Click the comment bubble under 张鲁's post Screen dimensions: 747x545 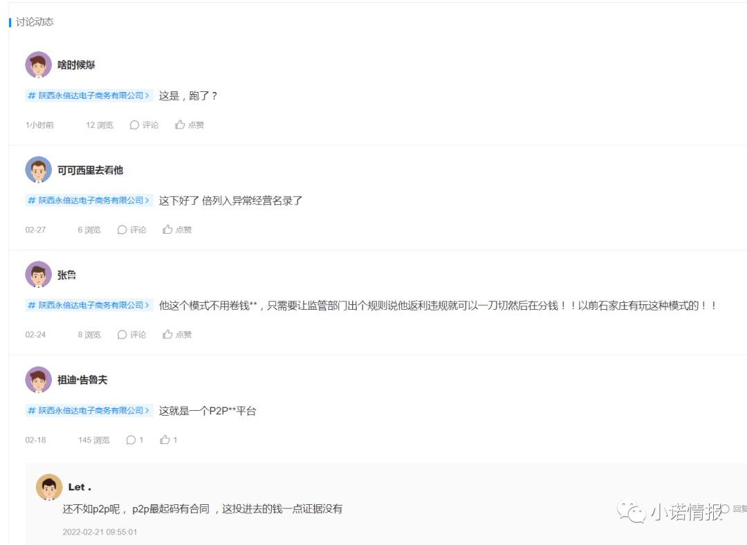tap(131, 335)
